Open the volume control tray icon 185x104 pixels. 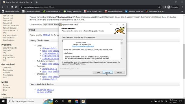[162, 101]
